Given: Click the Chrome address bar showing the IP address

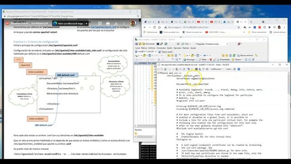Looking at the screenshot, I should point(201,27).
